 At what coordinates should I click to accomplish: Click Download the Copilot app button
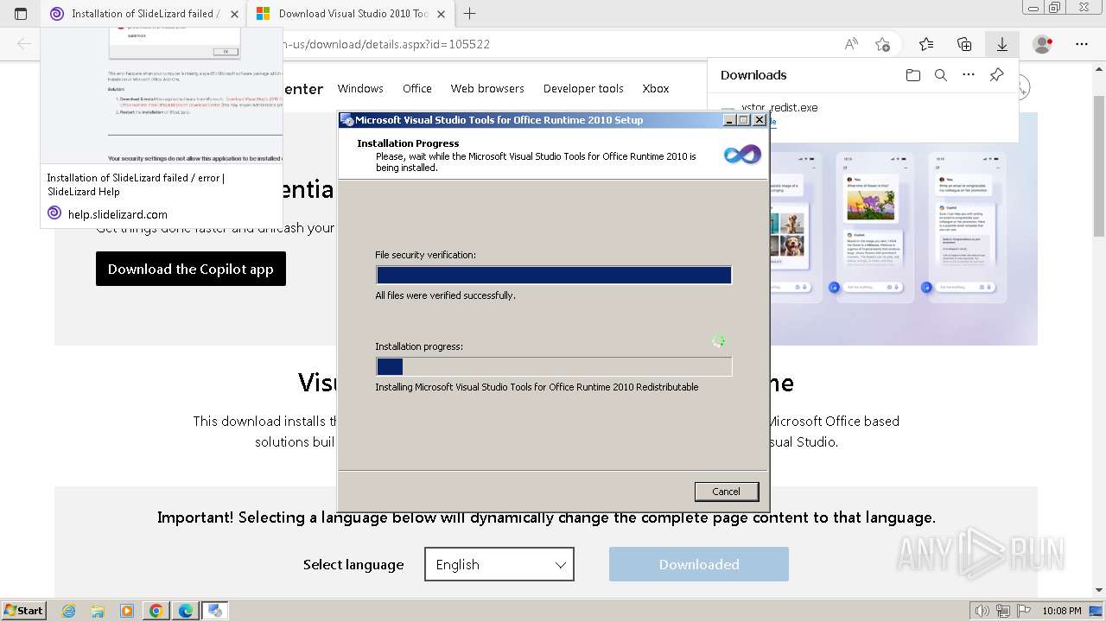click(191, 269)
